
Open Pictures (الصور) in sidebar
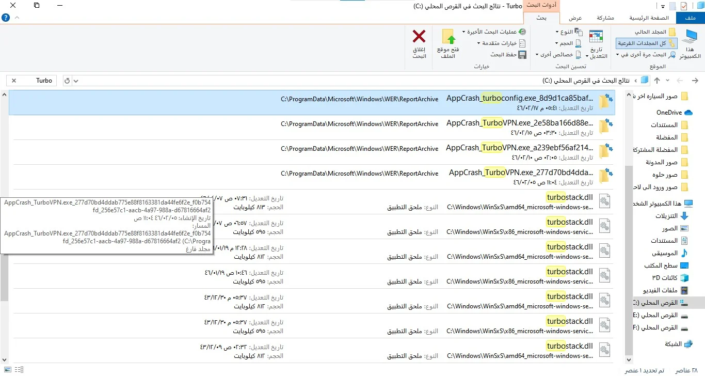[x=676, y=228]
